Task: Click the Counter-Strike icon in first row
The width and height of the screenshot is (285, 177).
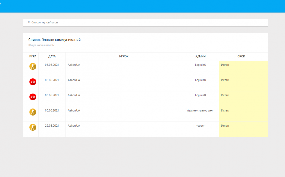Action: click(33, 67)
